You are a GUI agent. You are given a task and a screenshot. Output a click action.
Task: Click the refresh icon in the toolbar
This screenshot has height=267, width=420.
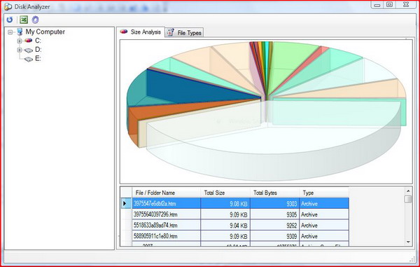point(10,20)
